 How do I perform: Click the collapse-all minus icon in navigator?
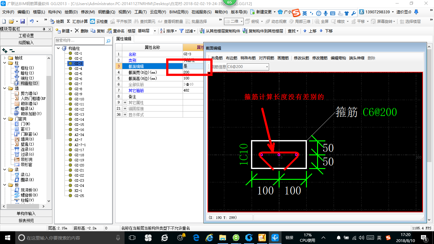12,51
